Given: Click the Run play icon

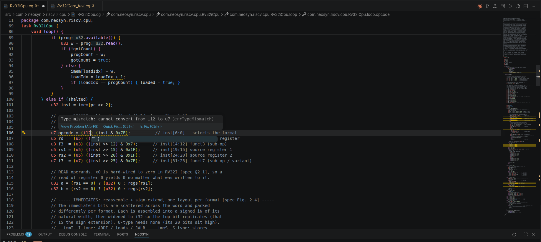Looking at the screenshot, I should point(510,6).
